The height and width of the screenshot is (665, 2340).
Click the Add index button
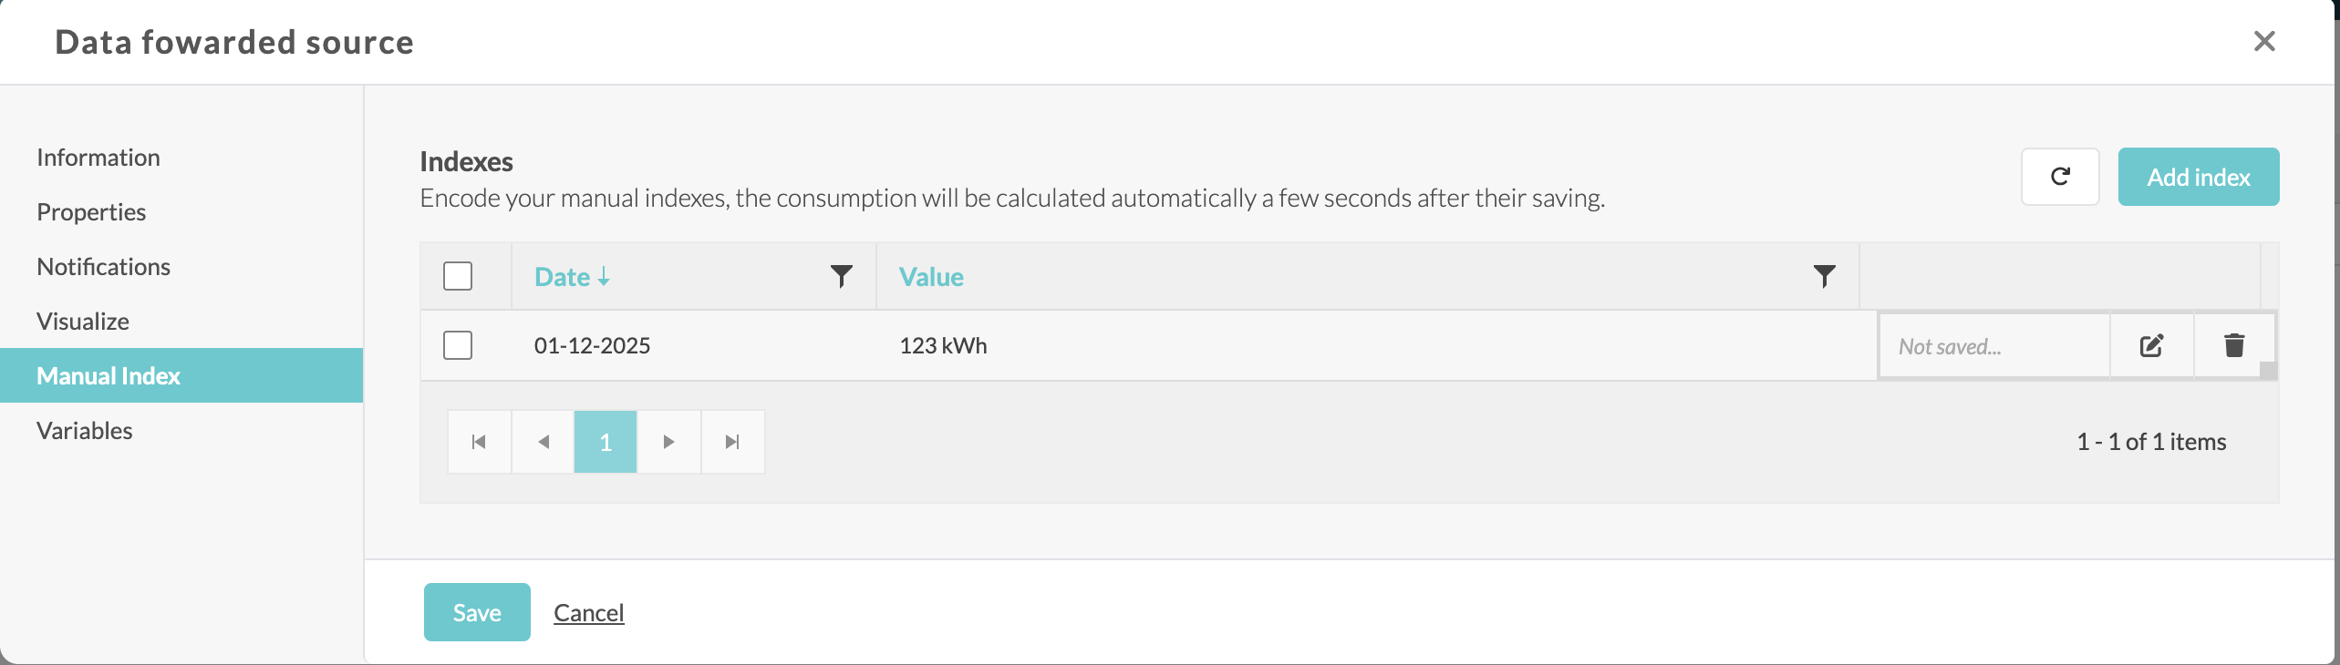pyautogui.click(x=2198, y=177)
